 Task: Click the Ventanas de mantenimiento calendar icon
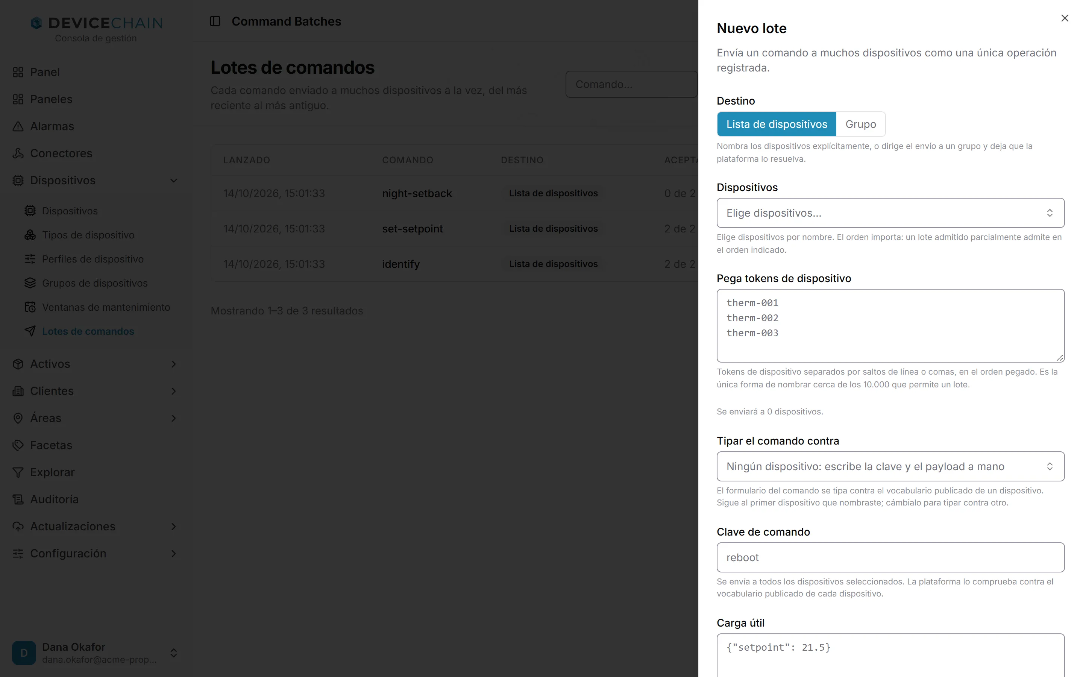(x=30, y=307)
